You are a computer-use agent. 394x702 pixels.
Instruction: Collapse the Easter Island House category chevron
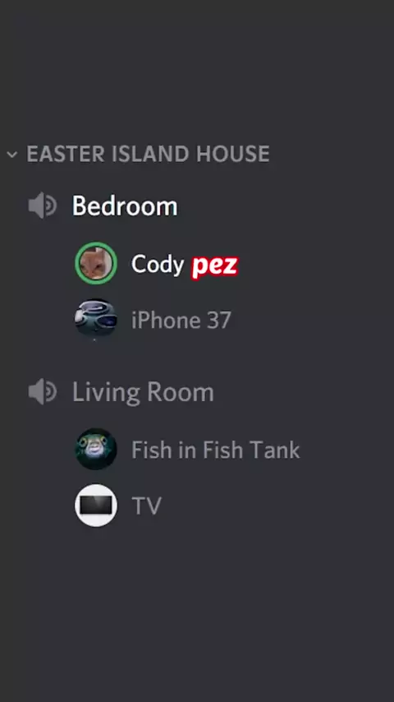(12, 155)
